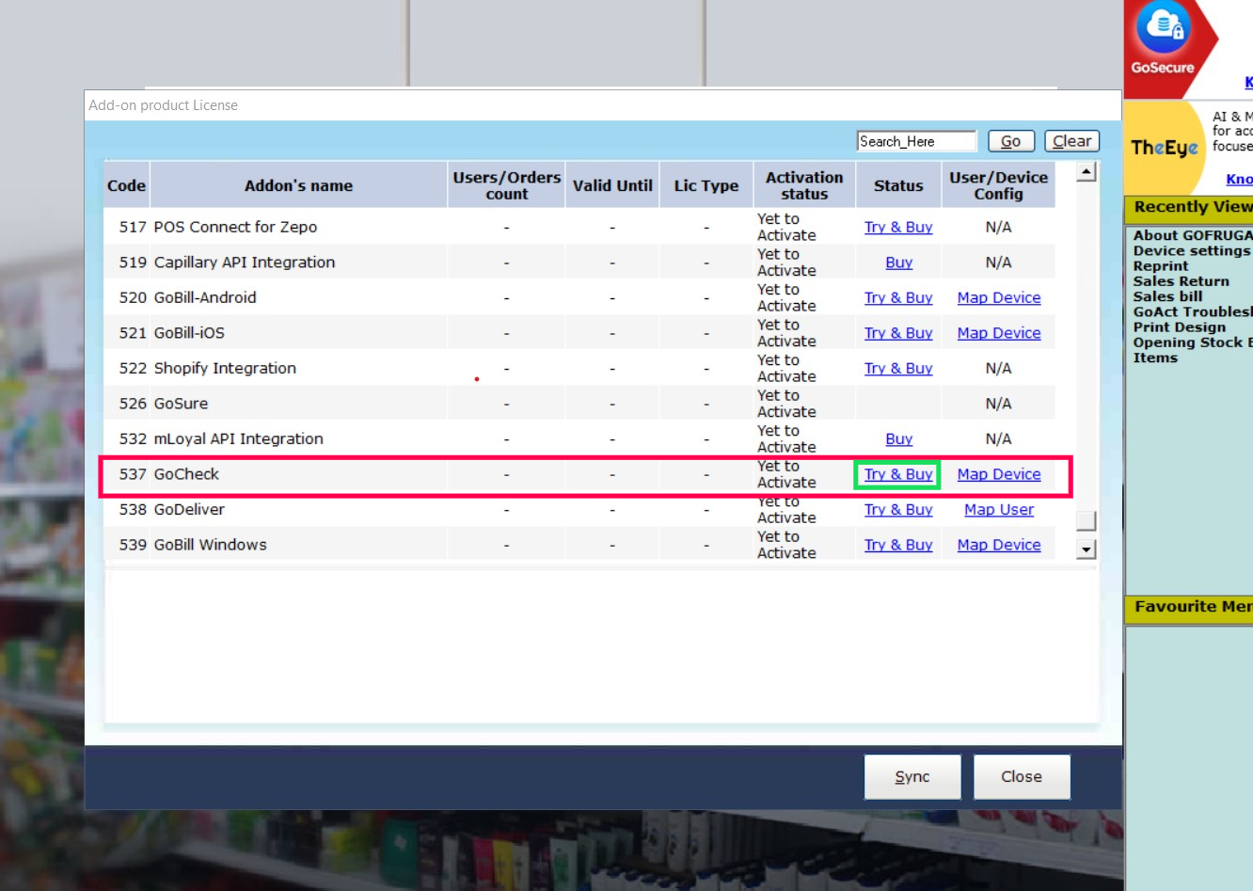
Task: Click Buy for Capillary API Integration
Action: 898,263
